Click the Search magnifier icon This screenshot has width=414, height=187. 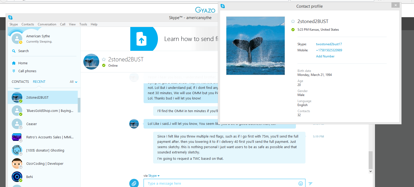pyautogui.click(x=14, y=51)
